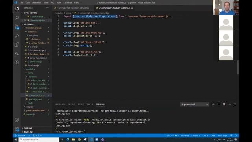Kill terminal with trash icon
The image size is (252, 142).
(224, 104)
